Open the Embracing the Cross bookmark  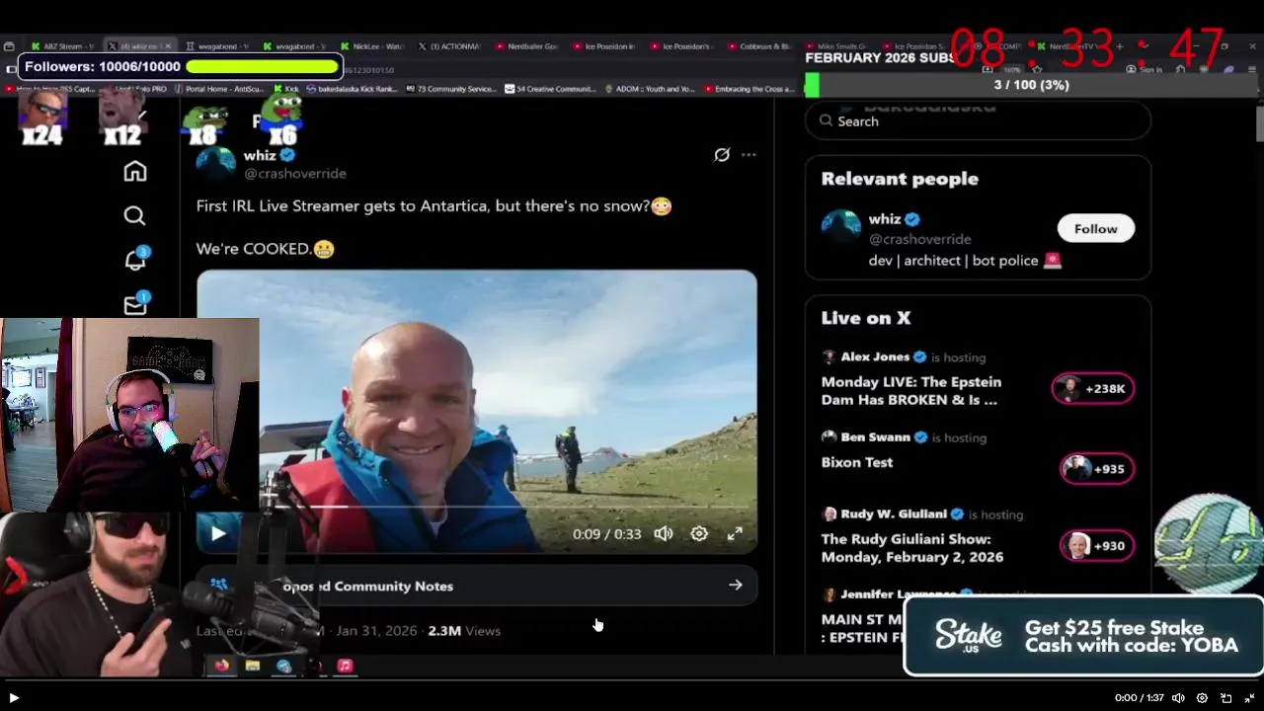point(750,89)
